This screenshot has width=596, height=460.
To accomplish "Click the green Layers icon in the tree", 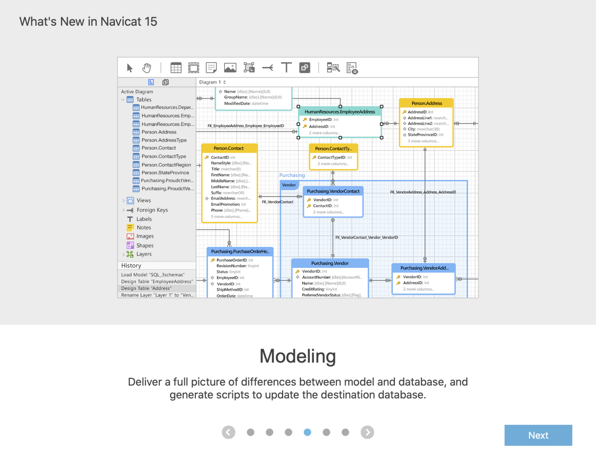I will [x=130, y=254].
